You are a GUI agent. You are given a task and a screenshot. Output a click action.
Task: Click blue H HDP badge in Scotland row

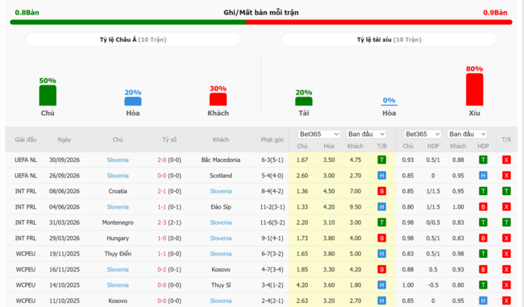pos(483,176)
